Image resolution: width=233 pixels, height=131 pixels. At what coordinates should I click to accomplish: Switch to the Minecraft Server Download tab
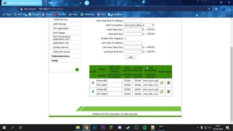coord(22,3)
